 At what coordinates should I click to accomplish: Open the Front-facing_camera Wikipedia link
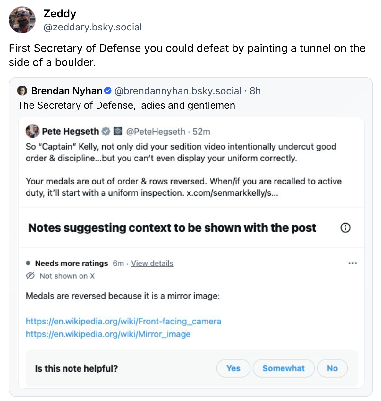(123, 321)
